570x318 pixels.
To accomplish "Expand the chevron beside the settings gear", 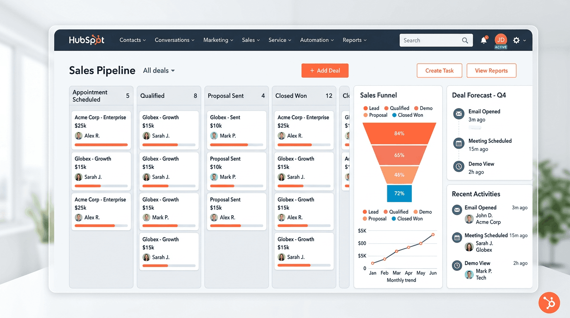I will coord(525,41).
